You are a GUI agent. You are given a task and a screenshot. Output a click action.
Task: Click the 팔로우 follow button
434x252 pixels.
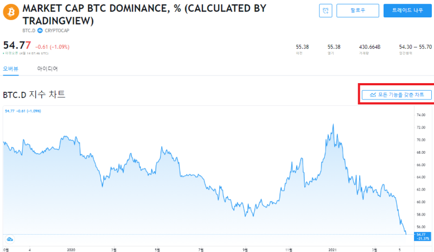(358, 11)
